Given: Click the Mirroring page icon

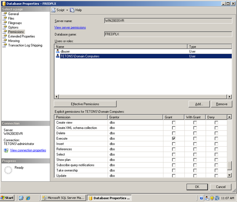Looking at the screenshot, I should tap(5, 41).
